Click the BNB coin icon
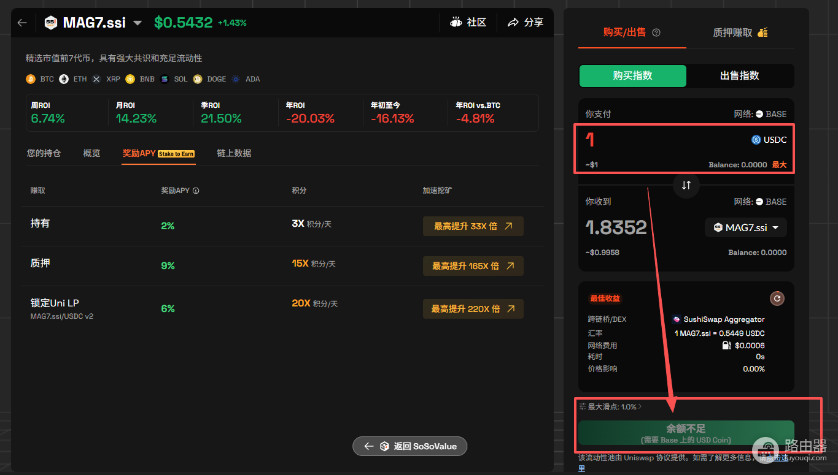838x475 pixels. pos(130,79)
